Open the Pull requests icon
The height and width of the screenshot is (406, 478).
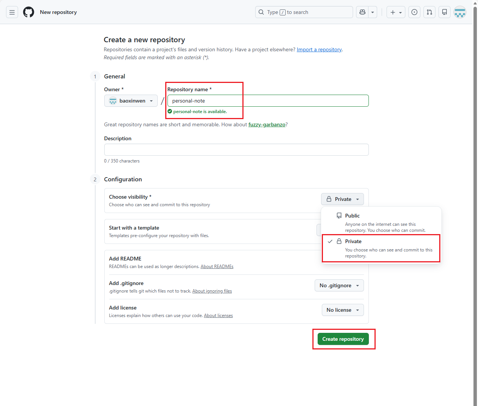point(429,12)
